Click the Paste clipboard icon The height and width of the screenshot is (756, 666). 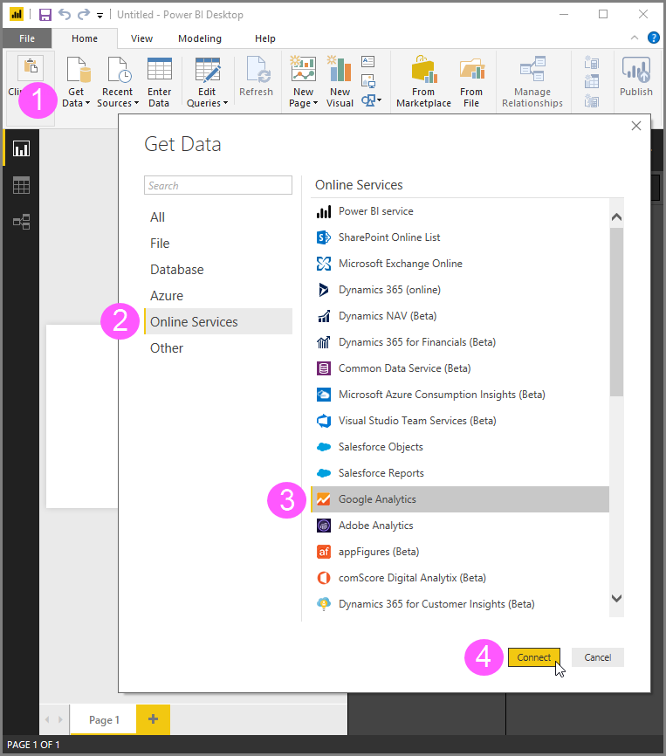coord(31,67)
